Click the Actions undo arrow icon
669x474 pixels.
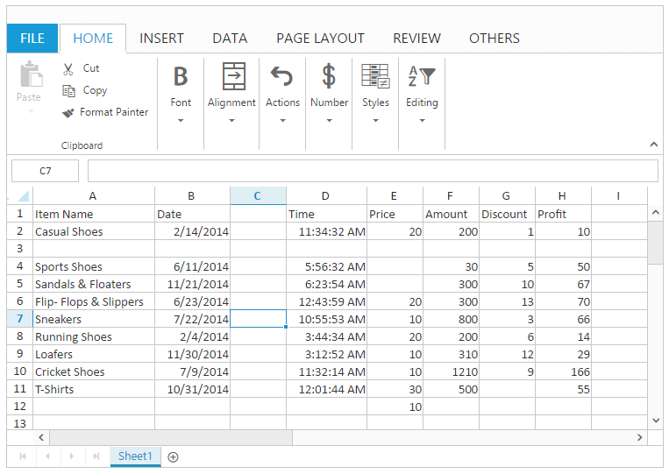(x=281, y=77)
